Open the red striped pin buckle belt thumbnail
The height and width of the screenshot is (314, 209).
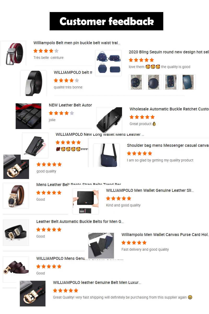(x=13, y=53)
